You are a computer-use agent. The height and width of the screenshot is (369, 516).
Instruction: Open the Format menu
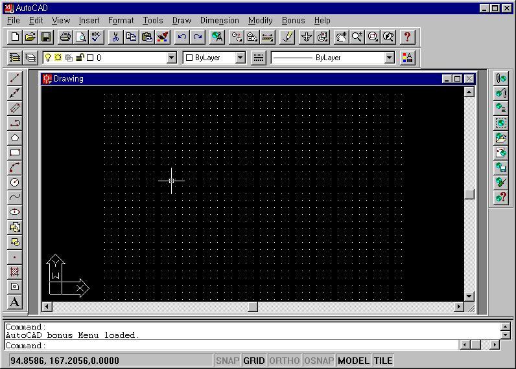click(x=121, y=20)
